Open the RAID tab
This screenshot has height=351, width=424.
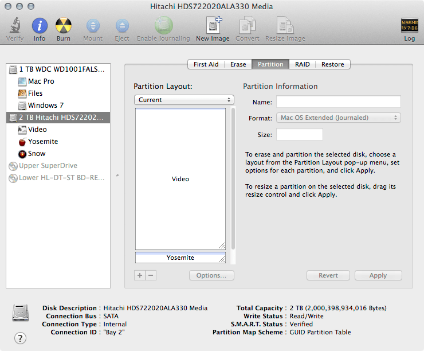[303, 64]
